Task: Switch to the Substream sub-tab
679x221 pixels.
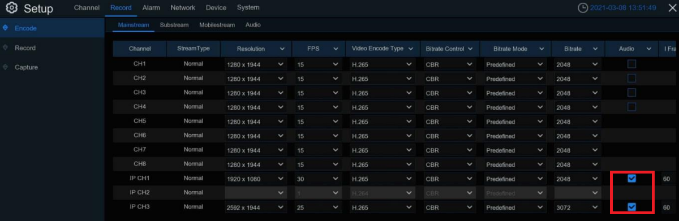Action: (x=174, y=25)
